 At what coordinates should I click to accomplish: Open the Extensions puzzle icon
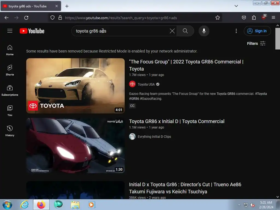254,17
